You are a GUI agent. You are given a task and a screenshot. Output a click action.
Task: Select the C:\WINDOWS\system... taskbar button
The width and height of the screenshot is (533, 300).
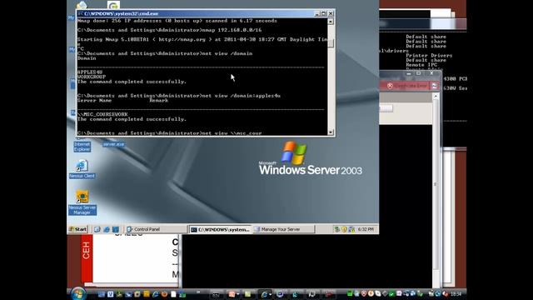pyautogui.click(x=220, y=230)
